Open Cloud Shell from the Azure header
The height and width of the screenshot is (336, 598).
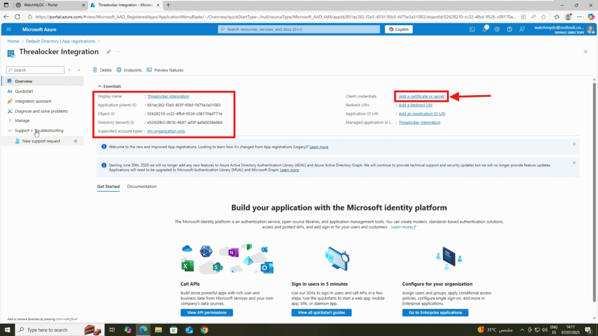472,29
